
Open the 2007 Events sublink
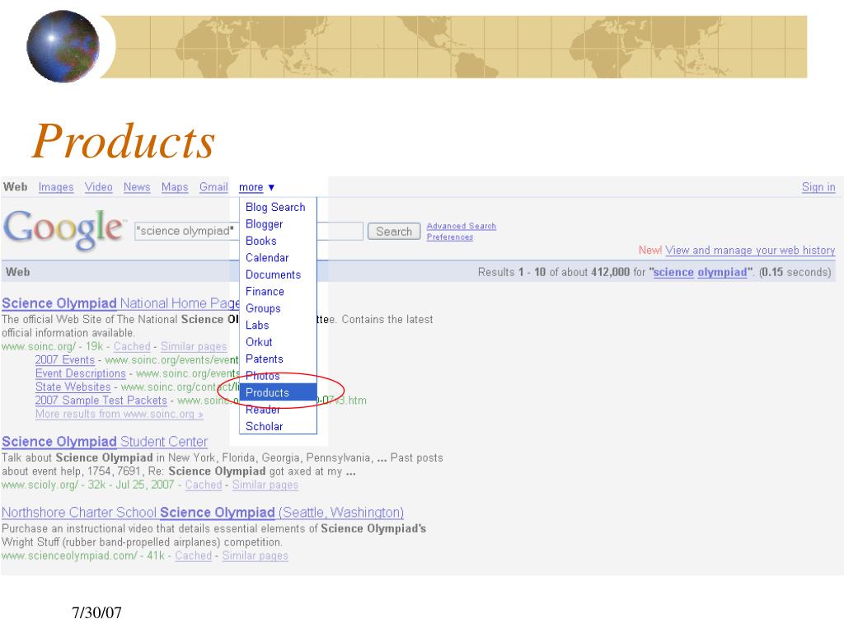(64, 360)
